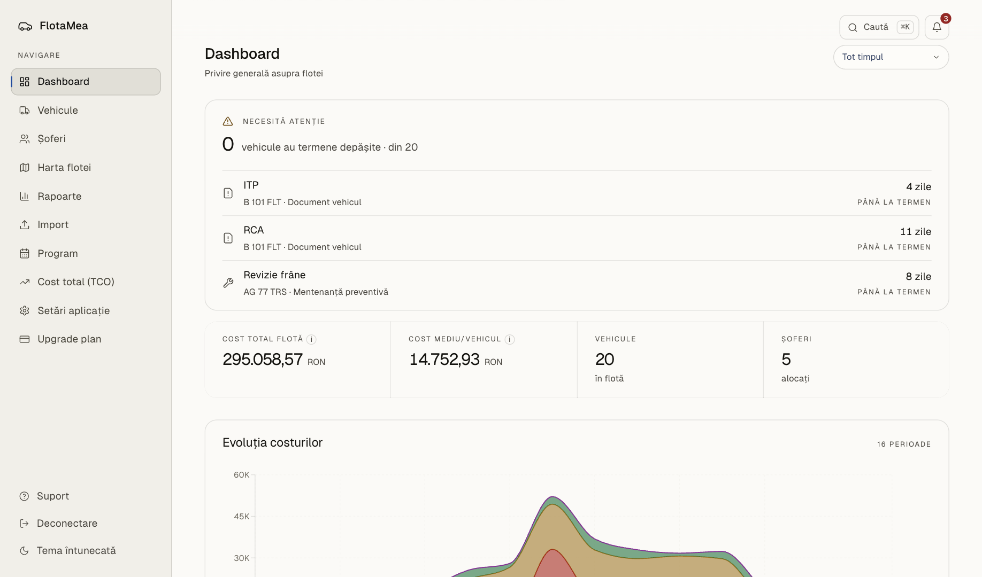The width and height of the screenshot is (982, 577).
Task: Open the RCA B 101 FLT deadline row
Action: pos(577,238)
